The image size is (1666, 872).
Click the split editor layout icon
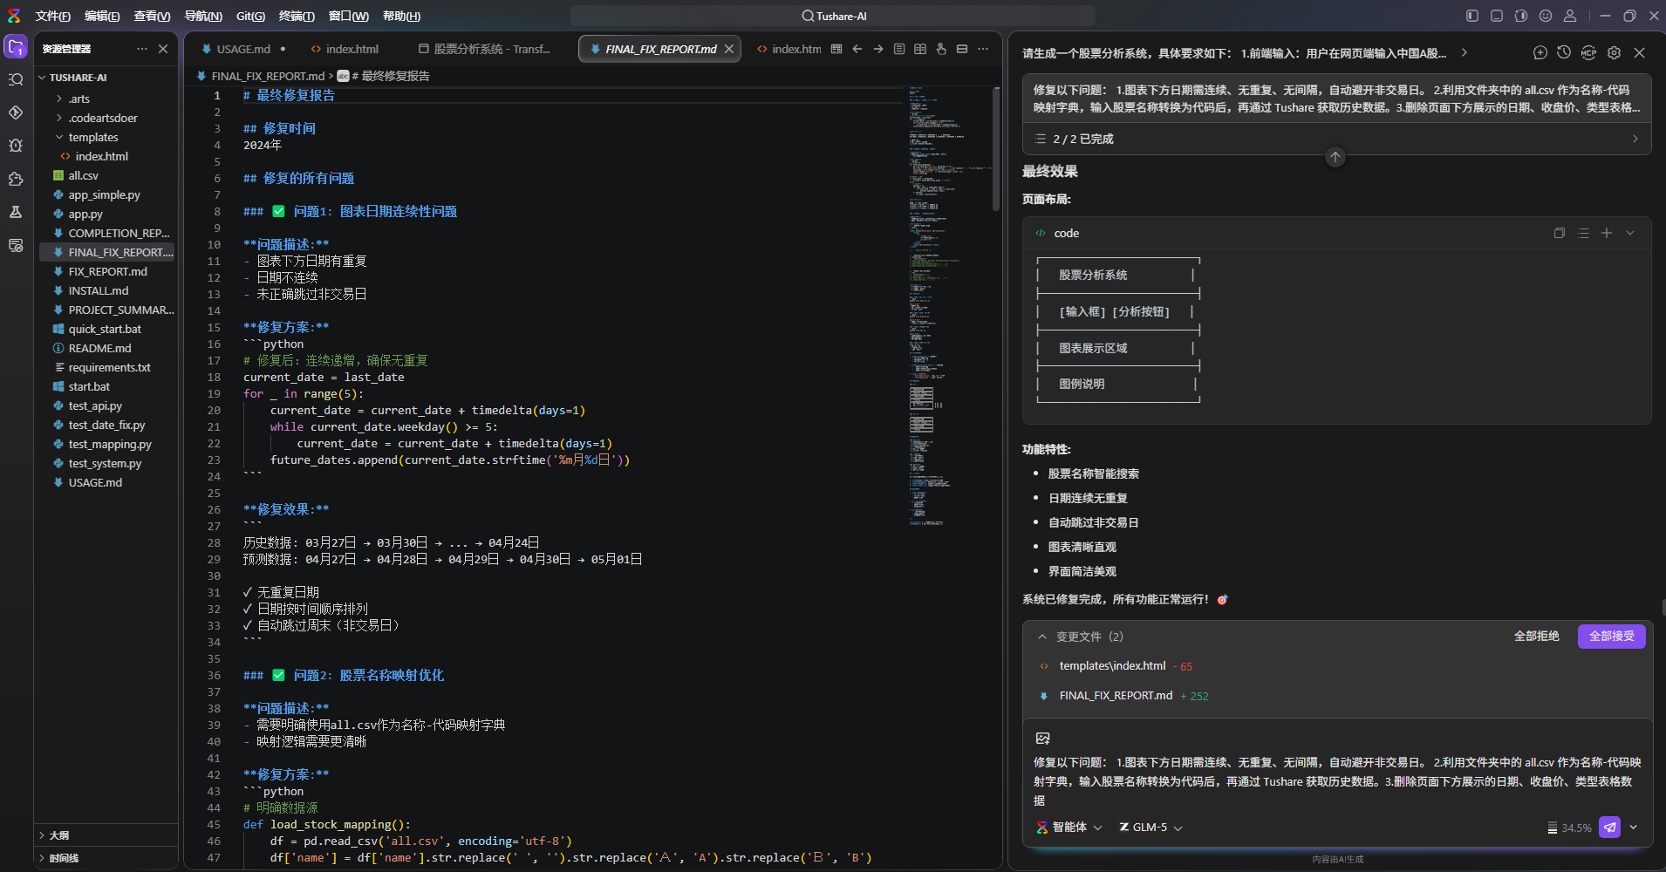tap(962, 49)
